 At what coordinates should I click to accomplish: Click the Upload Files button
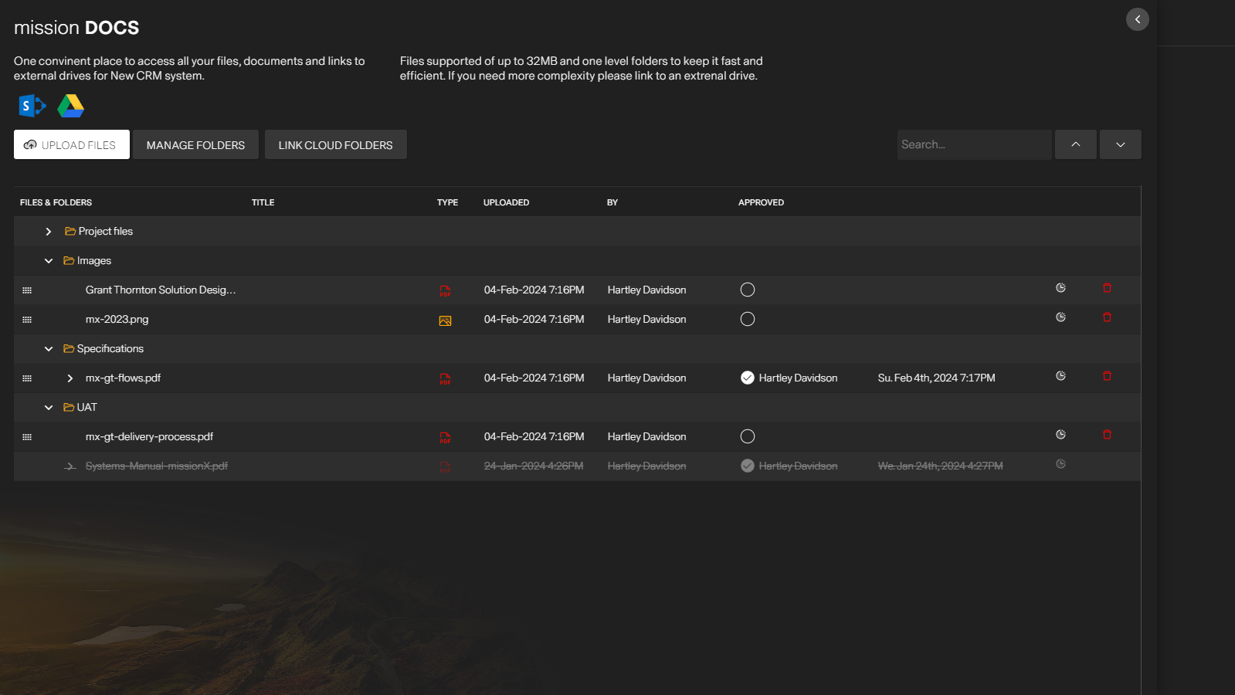tap(72, 144)
